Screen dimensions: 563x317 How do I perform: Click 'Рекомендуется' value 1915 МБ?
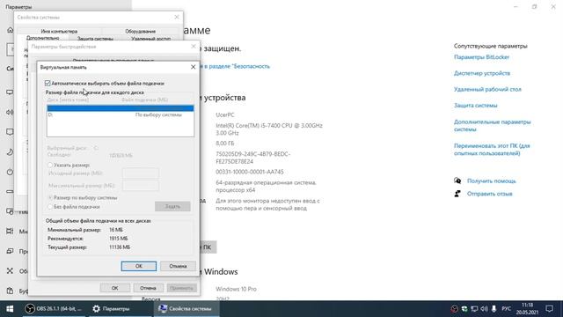tap(119, 239)
